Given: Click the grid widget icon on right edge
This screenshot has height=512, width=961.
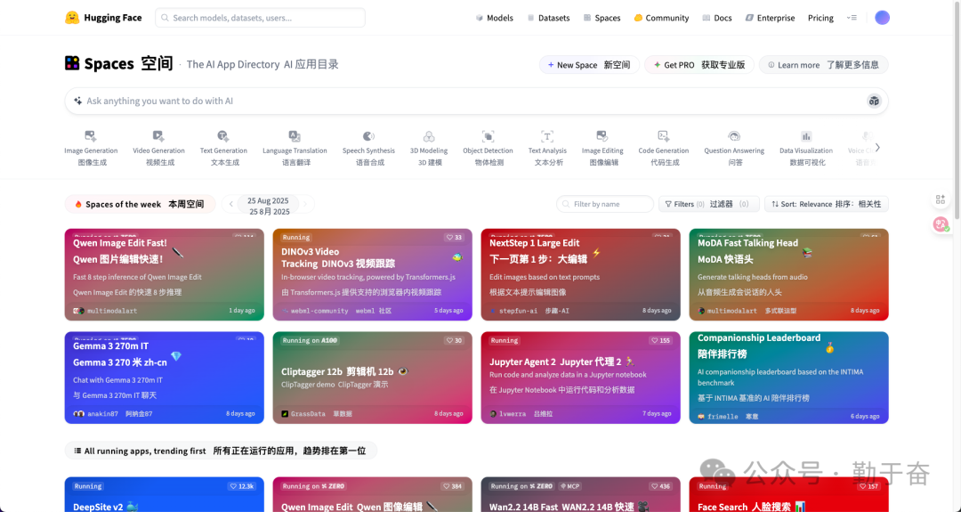Looking at the screenshot, I should point(941,199).
